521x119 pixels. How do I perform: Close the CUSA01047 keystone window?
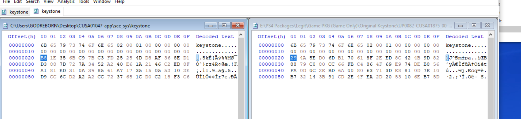point(238,25)
